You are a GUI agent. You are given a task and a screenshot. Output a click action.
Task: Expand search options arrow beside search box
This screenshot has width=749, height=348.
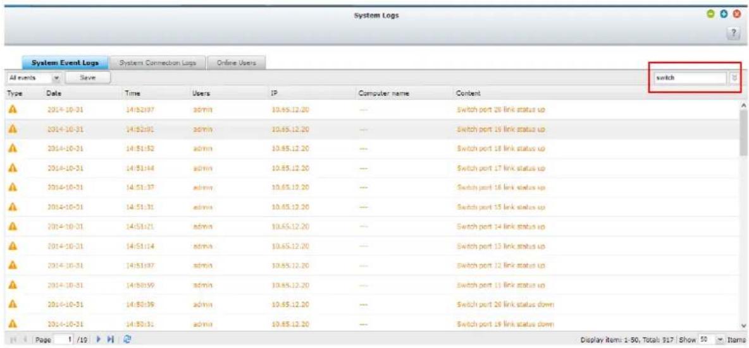click(734, 78)
